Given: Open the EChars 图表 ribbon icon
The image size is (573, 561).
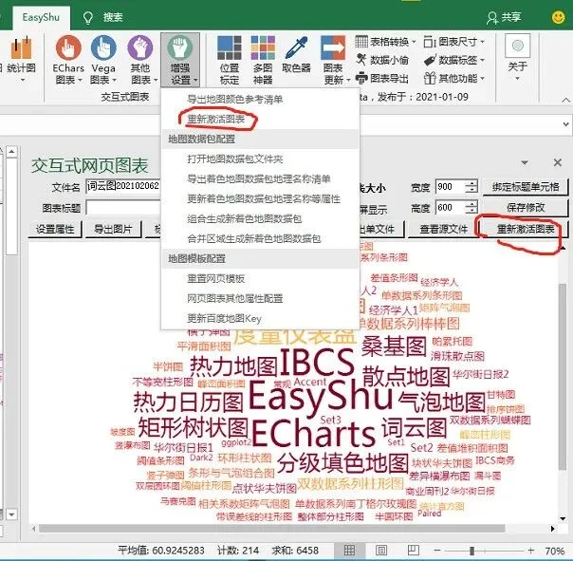Looking at the screenshot, I should pos(68,60).
